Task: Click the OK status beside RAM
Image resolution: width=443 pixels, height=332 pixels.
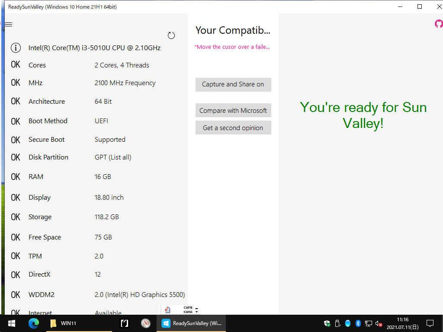Action: [x=16, y=177]
